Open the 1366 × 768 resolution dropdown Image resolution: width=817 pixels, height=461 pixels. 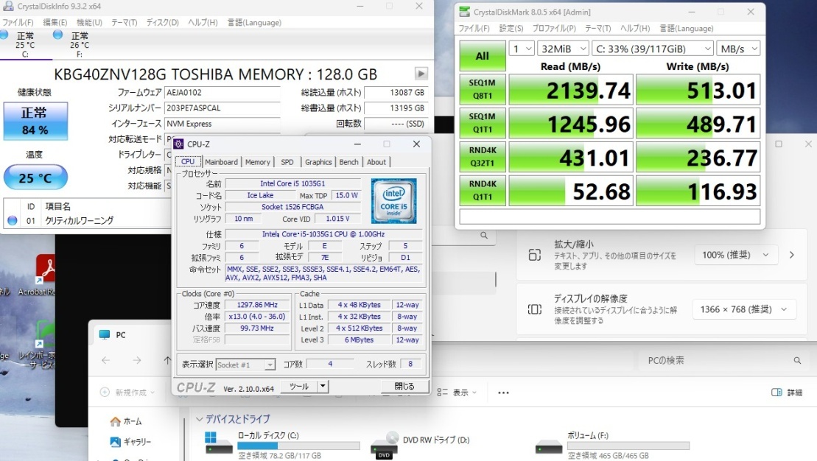(744, 309)
